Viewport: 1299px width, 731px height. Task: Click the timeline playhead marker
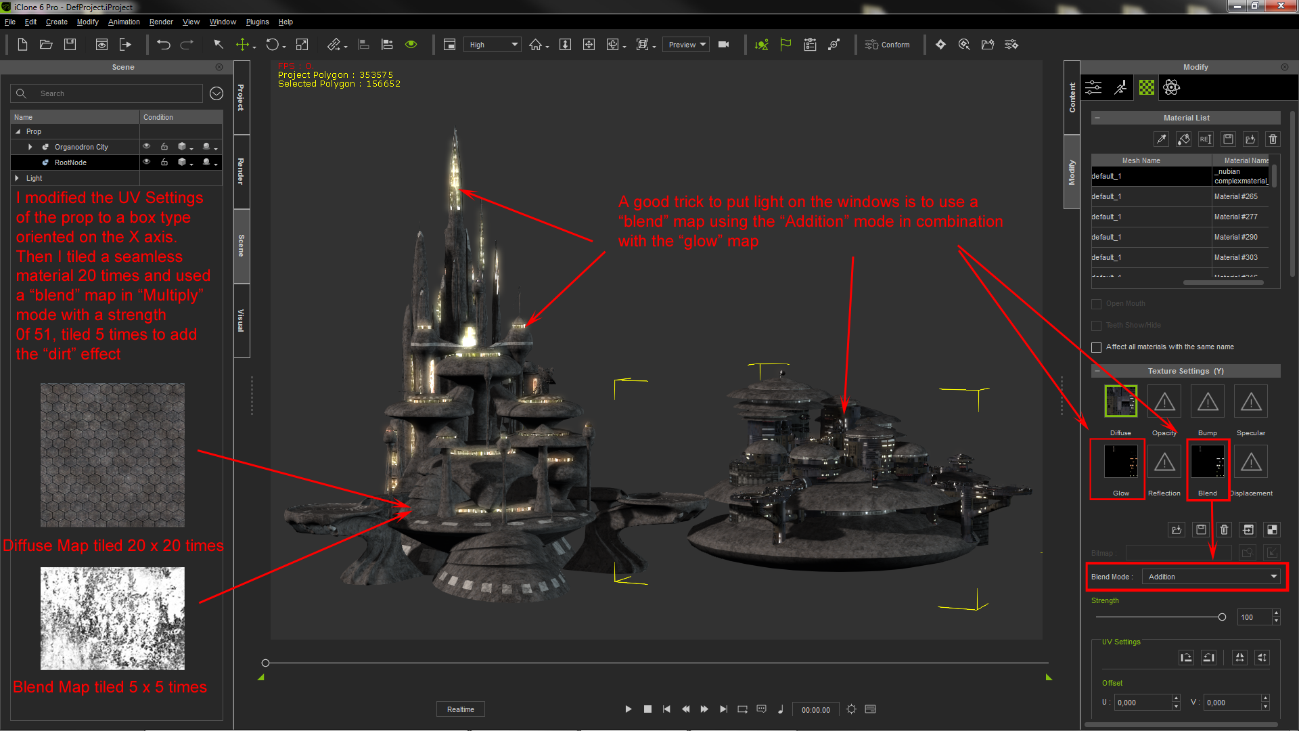tap(265, 663)
